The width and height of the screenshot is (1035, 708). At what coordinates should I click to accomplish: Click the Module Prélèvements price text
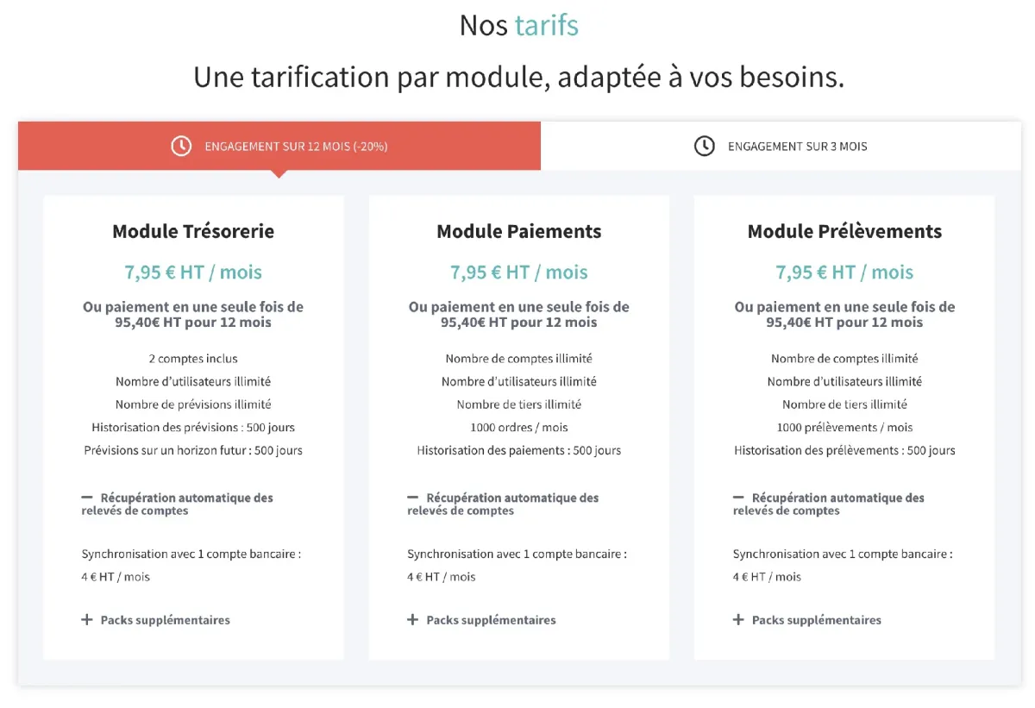click(844, 273)
